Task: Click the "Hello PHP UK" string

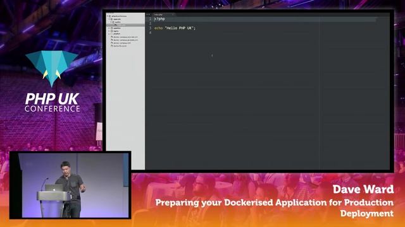Action: point(179,28)
